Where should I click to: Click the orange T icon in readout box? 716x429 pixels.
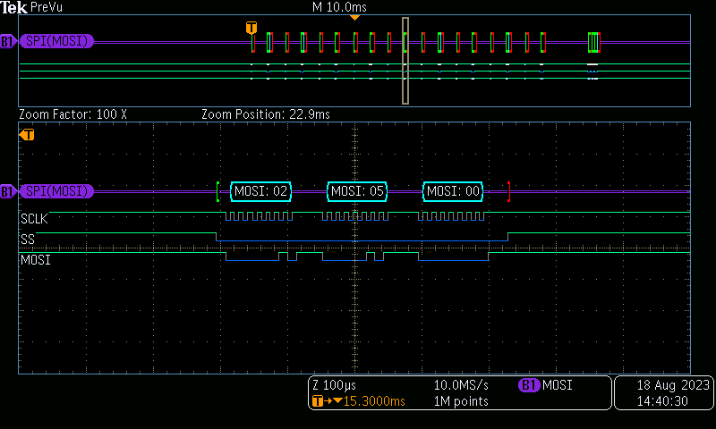pyautogui.click(x=318, y=401)
